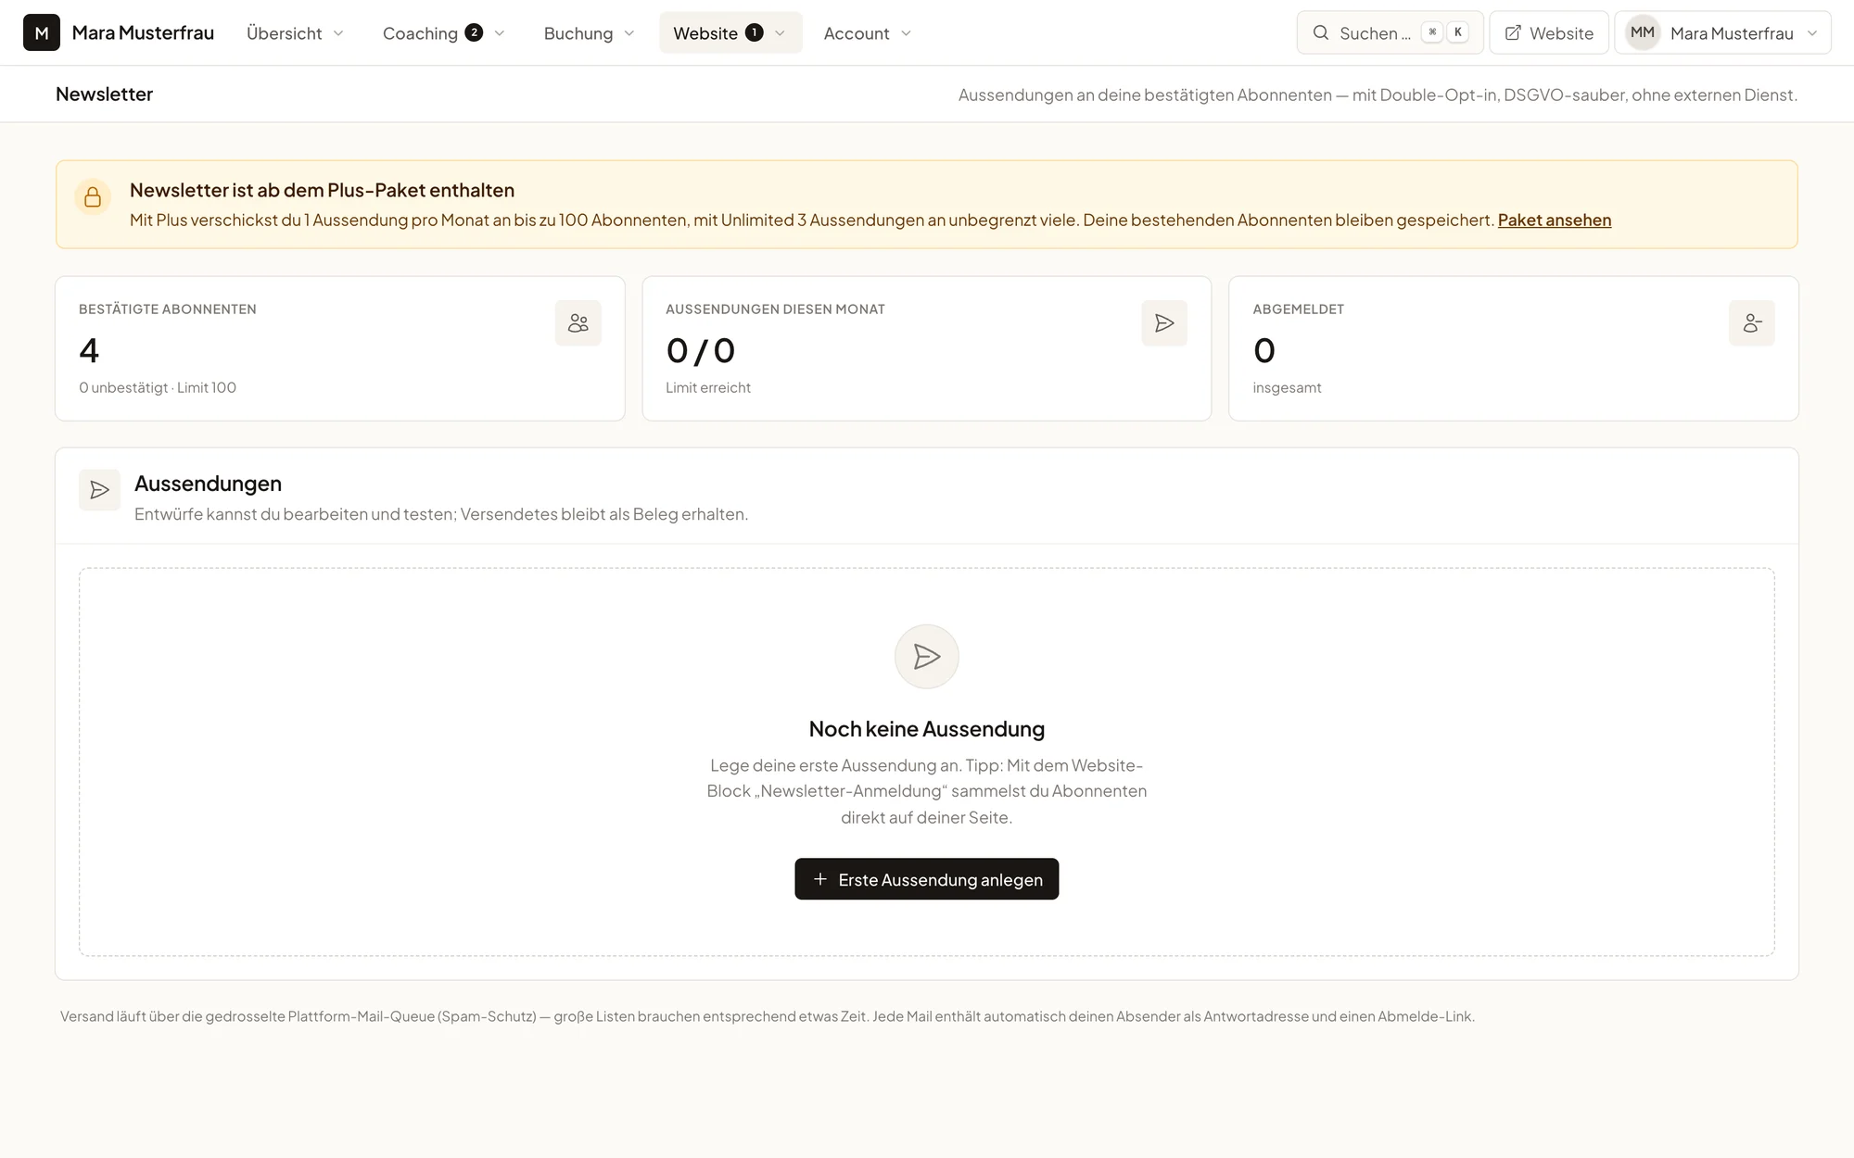Click the subscriber count 4
The width and height of the screenshot is (1854, 1158).
point(89,350)
